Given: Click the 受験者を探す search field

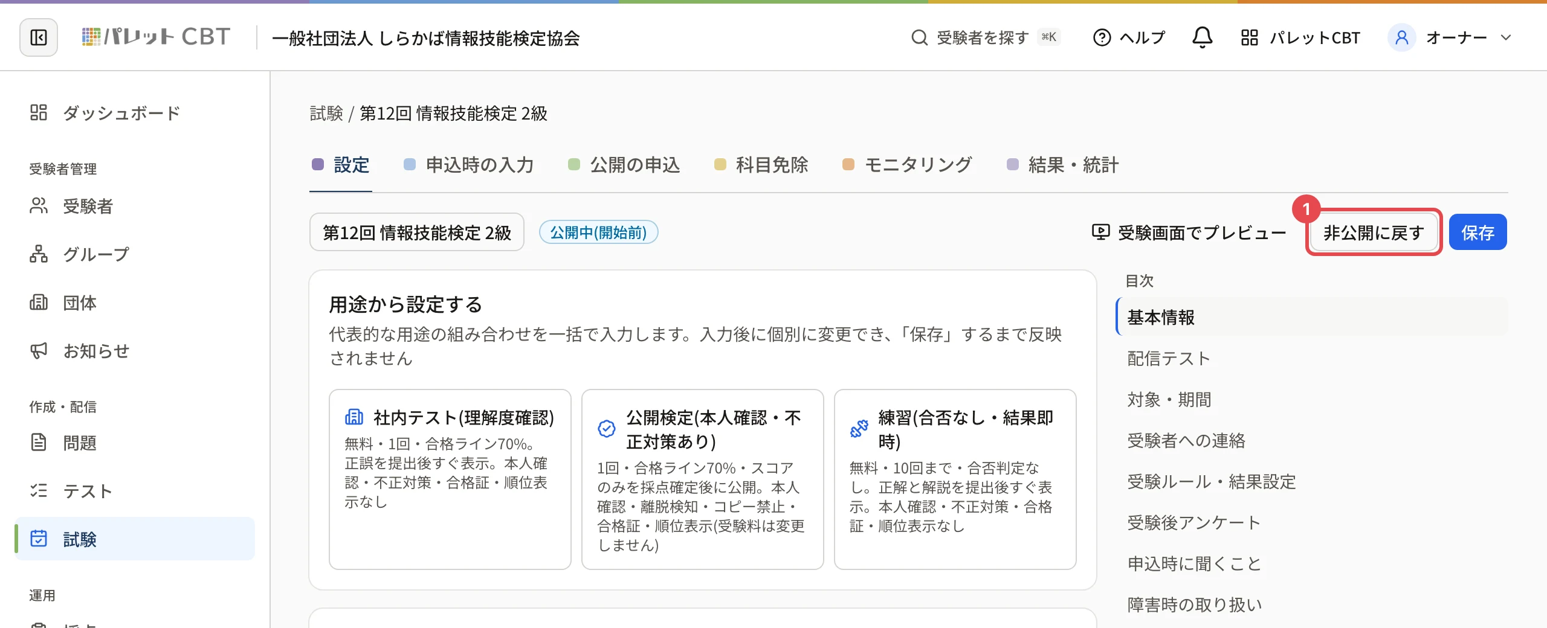Looking at the screenshot, I should point(986,37).
